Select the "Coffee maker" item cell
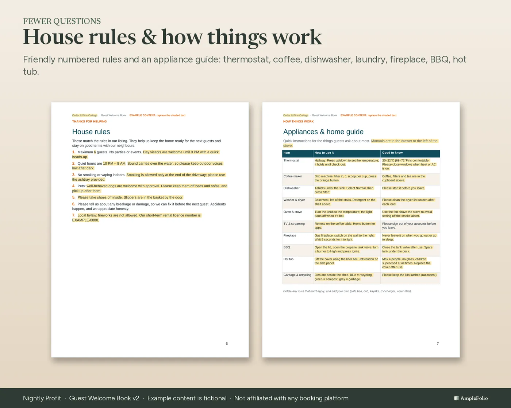Viewport: 511px width, 408px height. pyautogui.click(x=297, y=179)
